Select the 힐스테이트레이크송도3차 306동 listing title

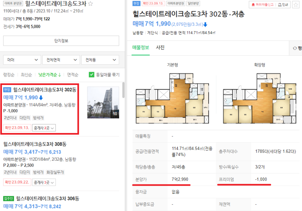click(48, 199)
